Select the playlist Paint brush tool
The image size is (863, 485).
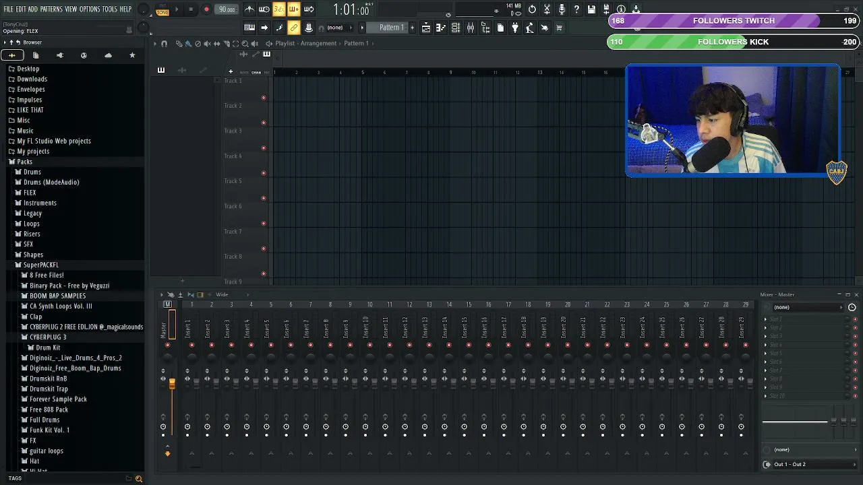point(188,43)
